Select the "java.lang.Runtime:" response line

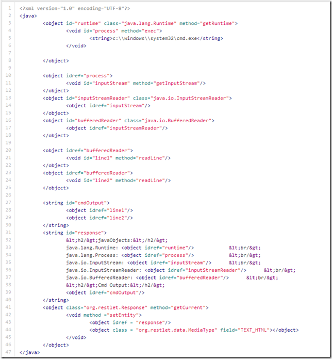click(x=163, y=248)
